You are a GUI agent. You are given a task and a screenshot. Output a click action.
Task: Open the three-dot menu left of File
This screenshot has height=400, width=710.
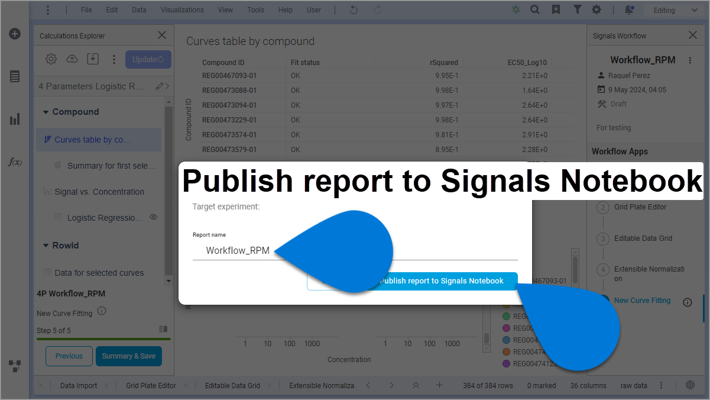point(48,10)
